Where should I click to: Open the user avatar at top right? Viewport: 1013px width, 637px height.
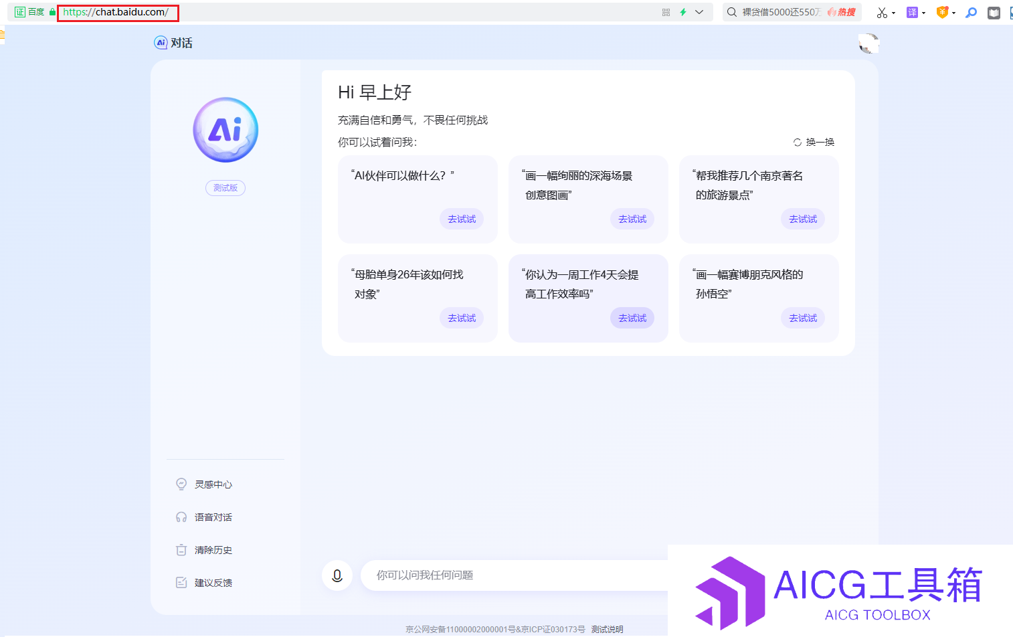pos(868,43)
